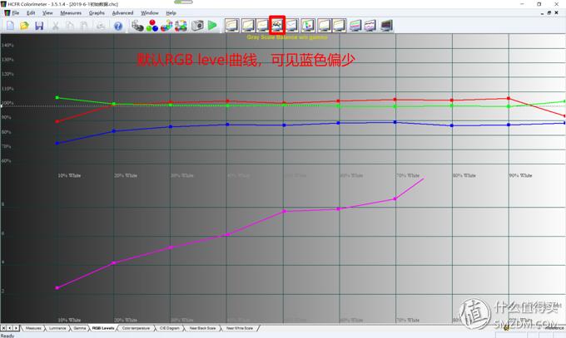Viewport: 566px width, 338px height.
Task: Open the CIE diagram toolbar icon
Action: [307, 25]
